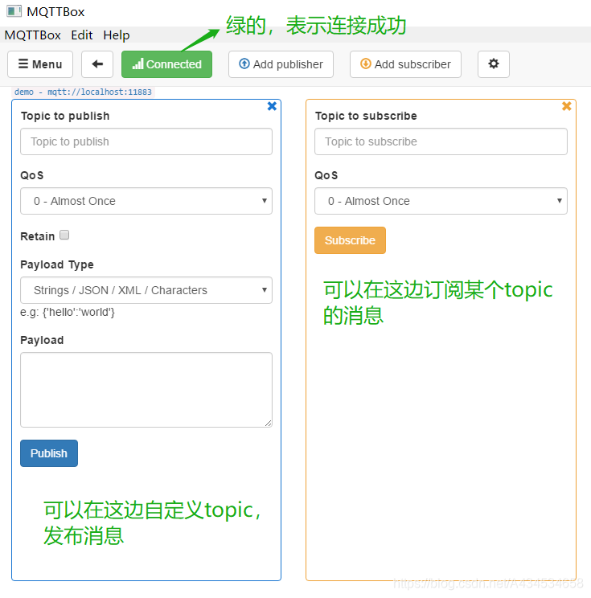Screen dimensions: 591x598
Task: Open the Edit menu
Action: point(82,35)
